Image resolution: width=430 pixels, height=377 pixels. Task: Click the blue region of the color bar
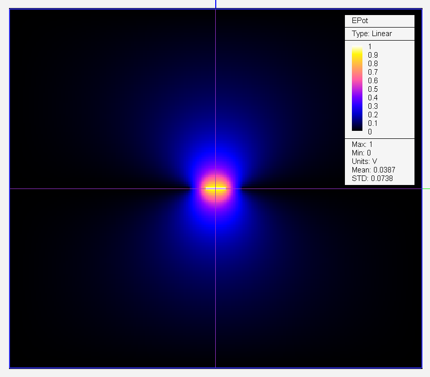point(357,106)
